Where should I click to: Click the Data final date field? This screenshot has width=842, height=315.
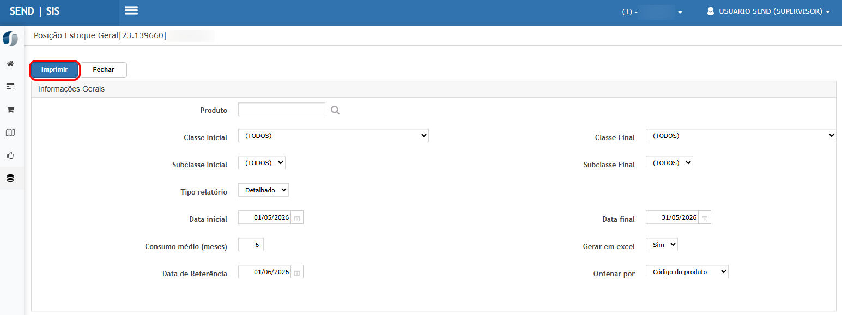(673, 217)
